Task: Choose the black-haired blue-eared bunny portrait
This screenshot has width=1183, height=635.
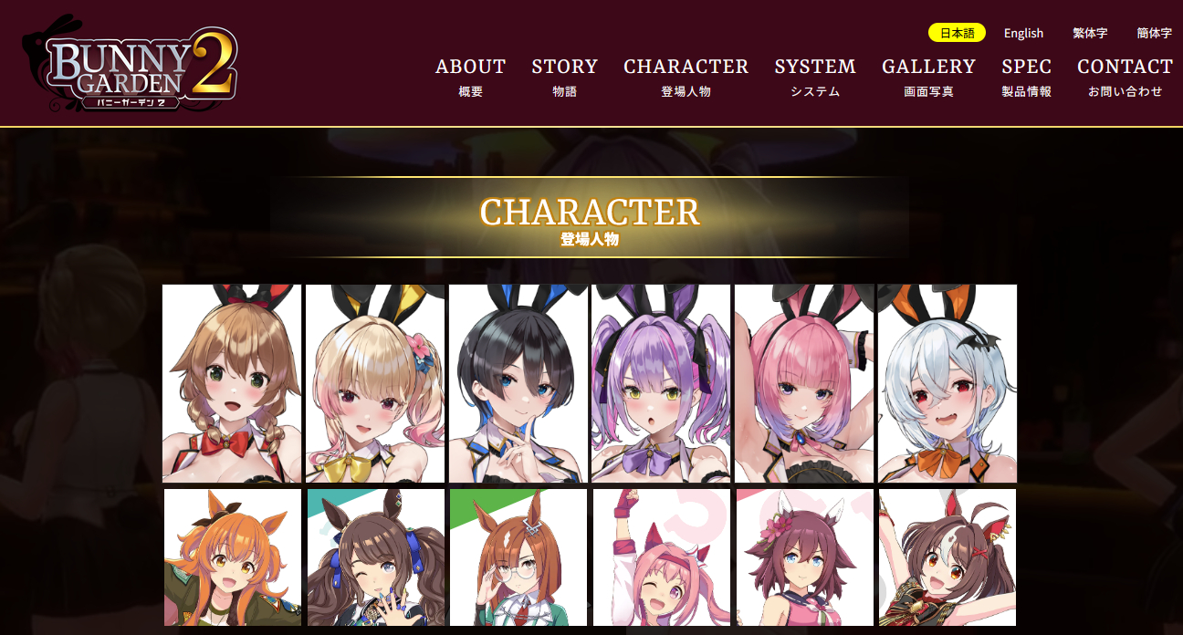Action: tap(518, 383)
